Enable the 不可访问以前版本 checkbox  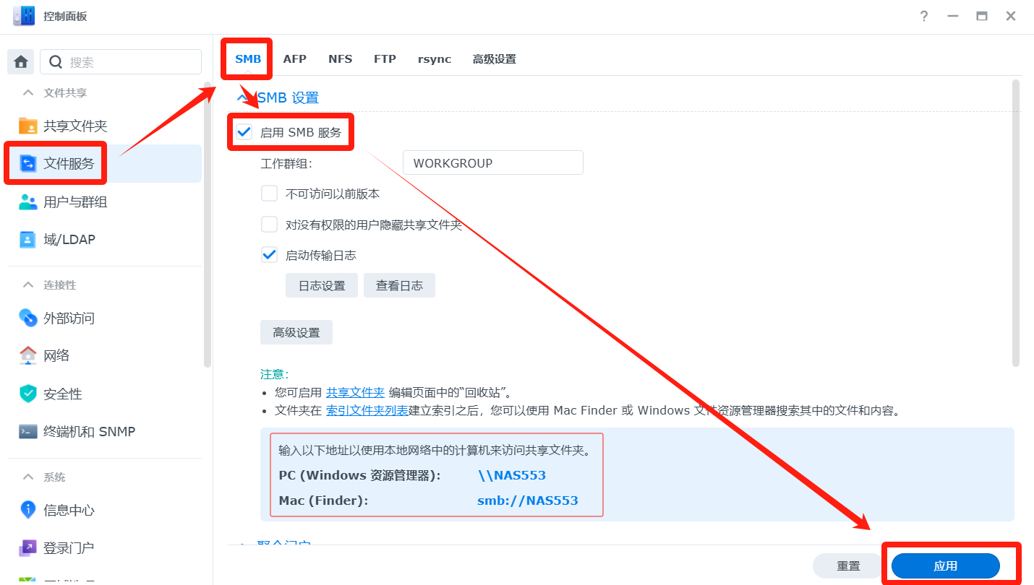[270, 194]
